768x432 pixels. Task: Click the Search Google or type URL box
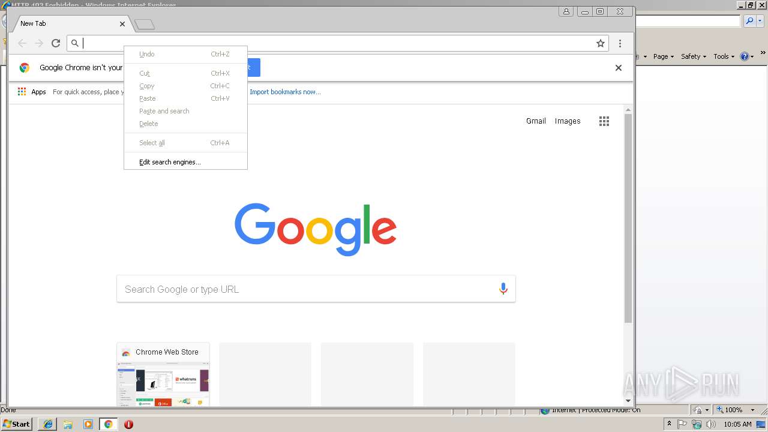[316, 289]
